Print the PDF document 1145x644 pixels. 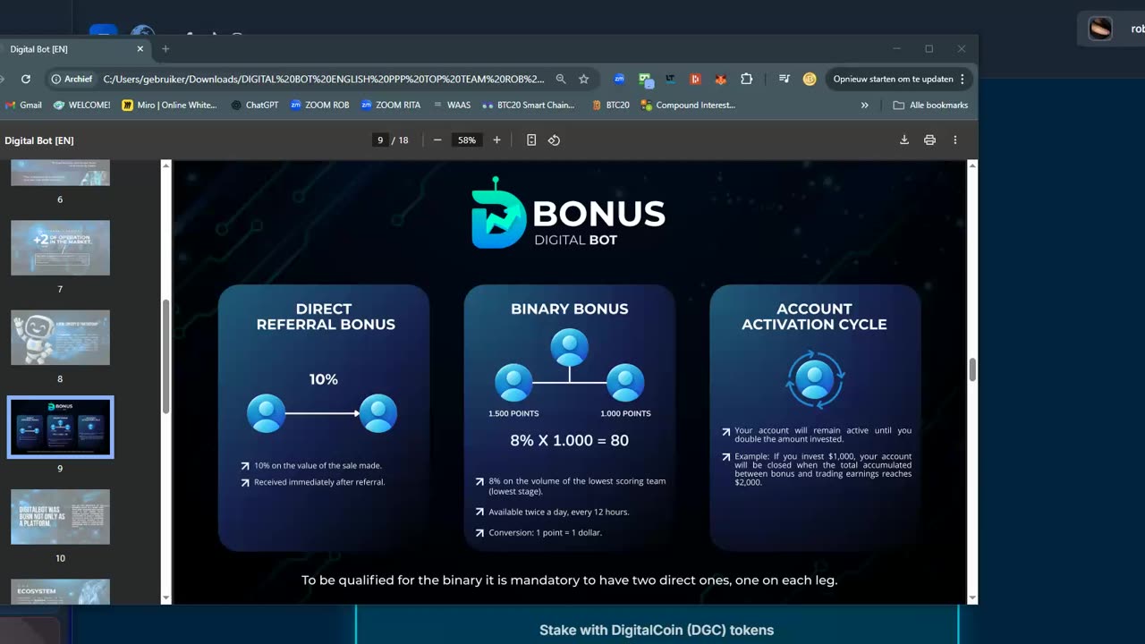point(929,140)
